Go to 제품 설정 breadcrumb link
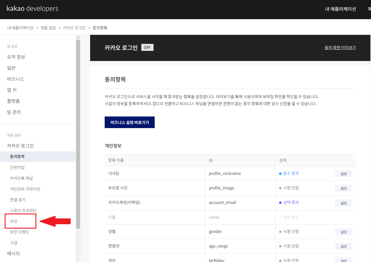Image resolution: width=371 pixels, height=262 pixels. [x=48, y=28]
